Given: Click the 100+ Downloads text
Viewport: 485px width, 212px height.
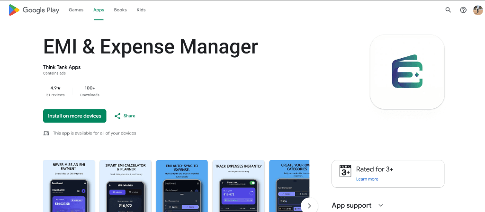Looking at the screenshot, I should click(90, 91).
